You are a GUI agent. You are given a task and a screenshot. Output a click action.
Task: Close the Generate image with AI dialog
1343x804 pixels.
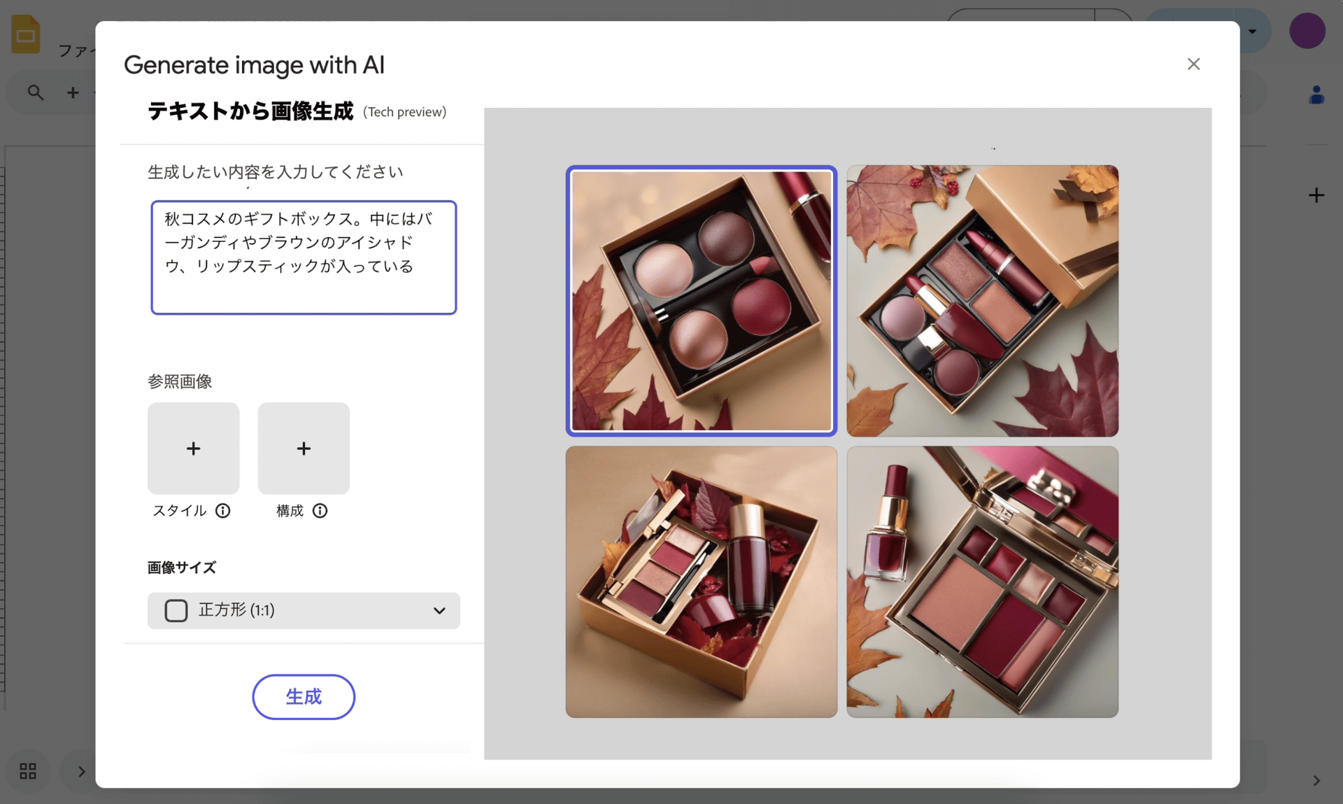1193,64
